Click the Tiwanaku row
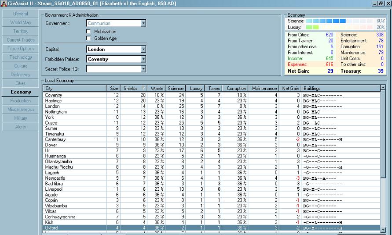This screenshot has height=235, width=392. (212, 134)
